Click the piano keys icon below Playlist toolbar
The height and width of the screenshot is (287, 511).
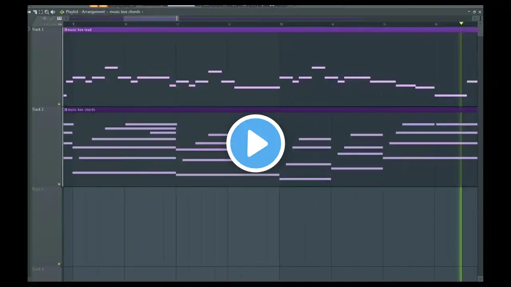[59, 18]
